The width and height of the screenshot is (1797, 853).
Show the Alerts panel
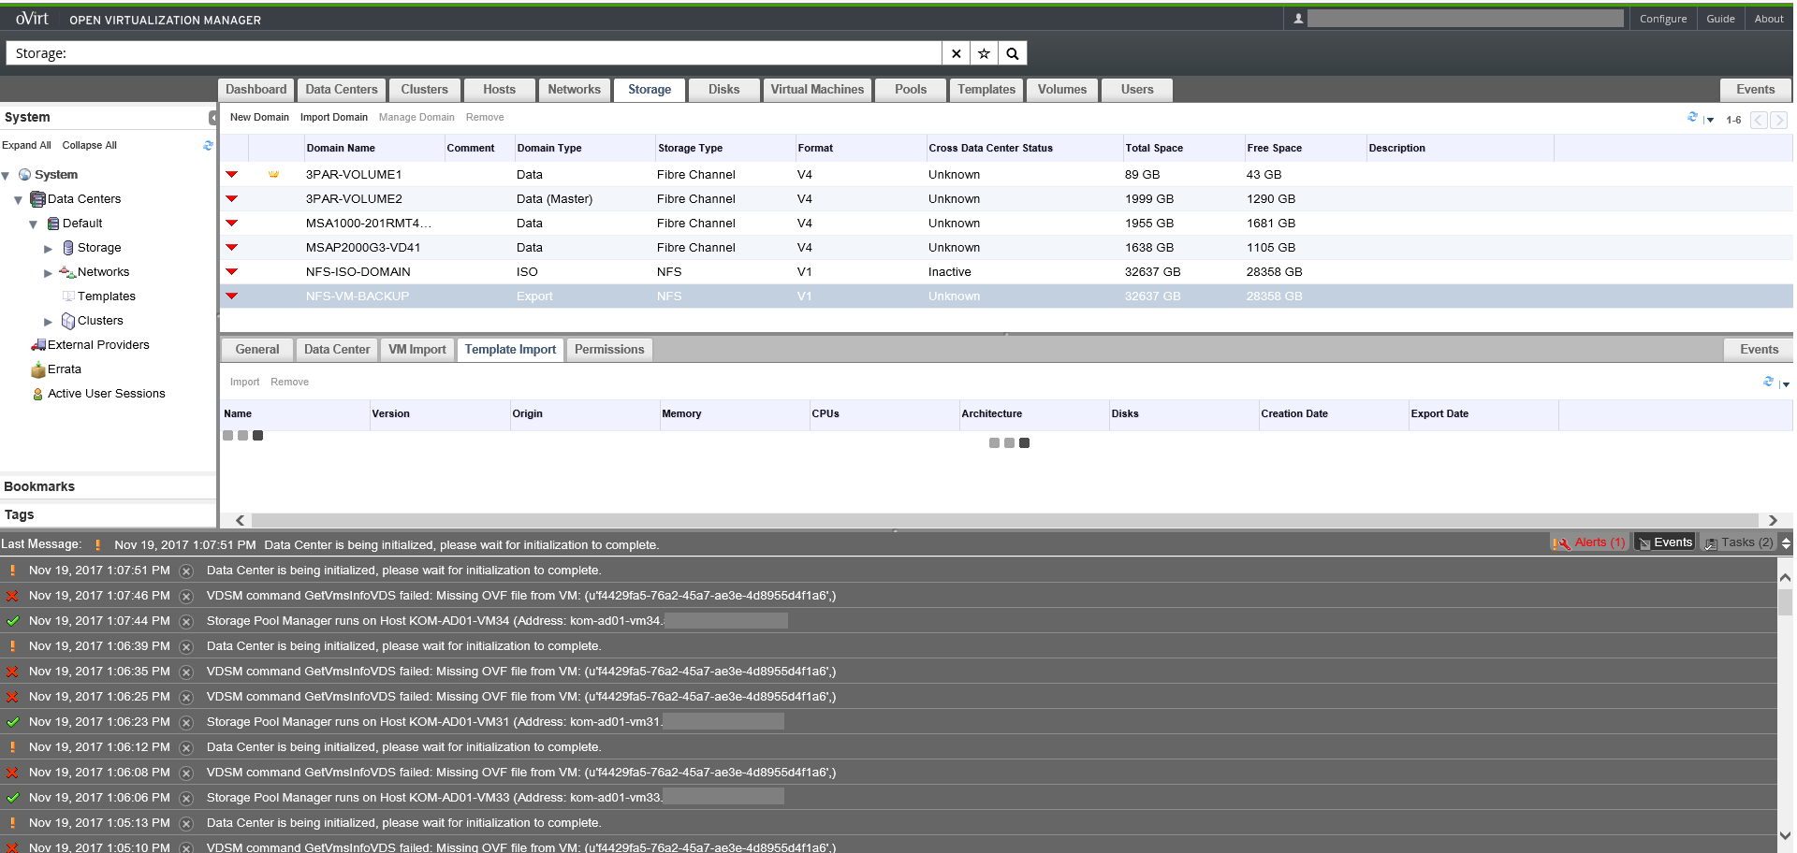[1590, 542]
